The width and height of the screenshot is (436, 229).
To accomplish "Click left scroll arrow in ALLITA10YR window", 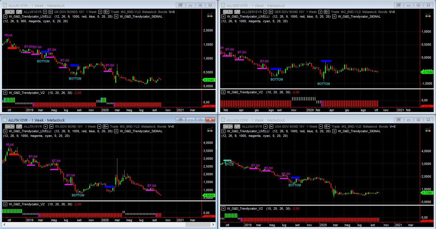I will 4,224.
